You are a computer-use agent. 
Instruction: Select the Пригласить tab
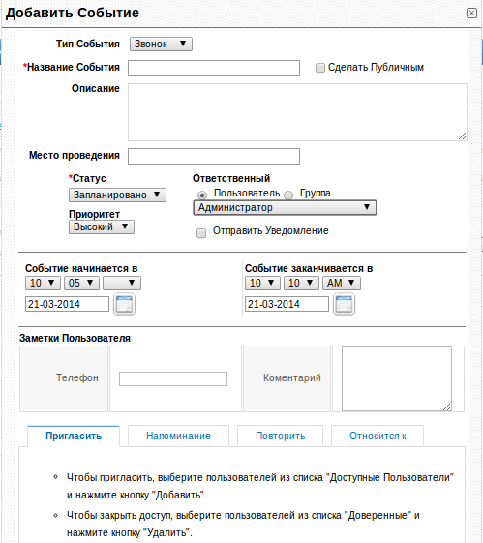74,436
